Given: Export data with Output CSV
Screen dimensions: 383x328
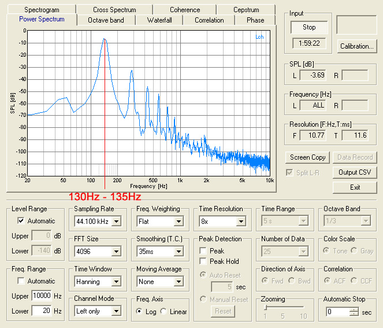Looking at the screenshot, I should point(355,172).
